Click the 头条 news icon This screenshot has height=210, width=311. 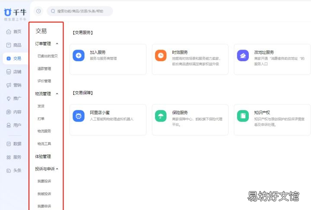pyautogui.click(x=9, y=170)
